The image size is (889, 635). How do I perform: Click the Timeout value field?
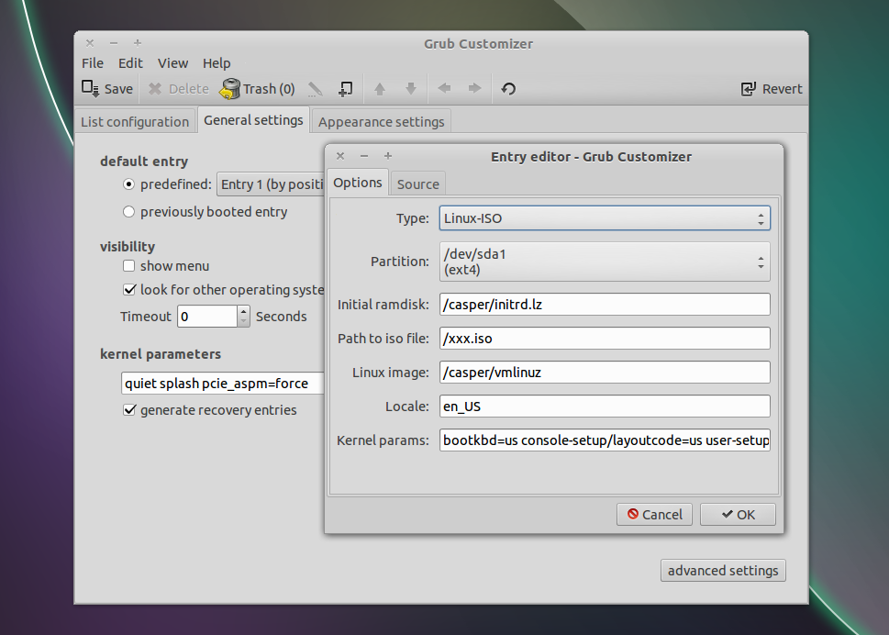(207, 317)
